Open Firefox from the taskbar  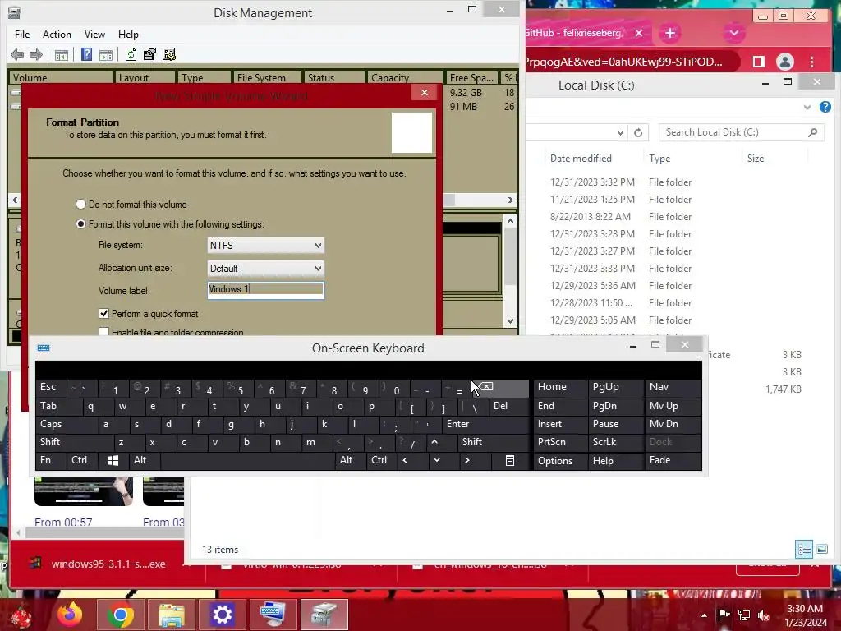click(x=71, y=615)
